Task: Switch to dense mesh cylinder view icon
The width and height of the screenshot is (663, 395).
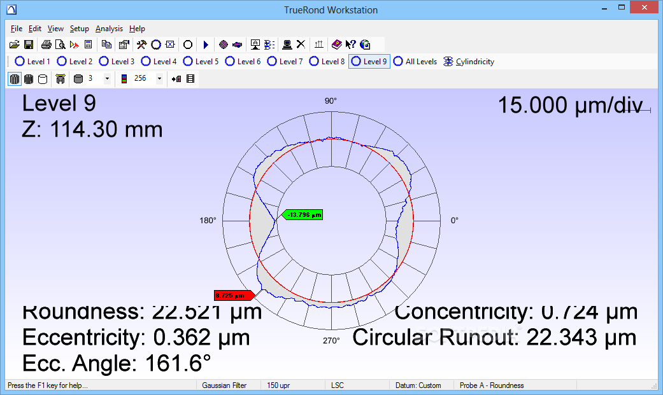Action: 29,79
